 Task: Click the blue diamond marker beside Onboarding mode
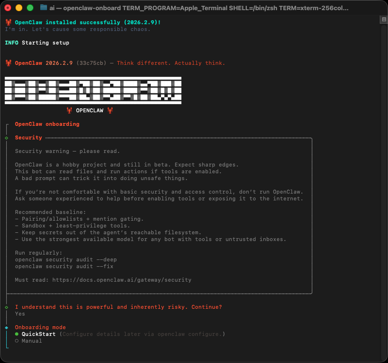6,328
